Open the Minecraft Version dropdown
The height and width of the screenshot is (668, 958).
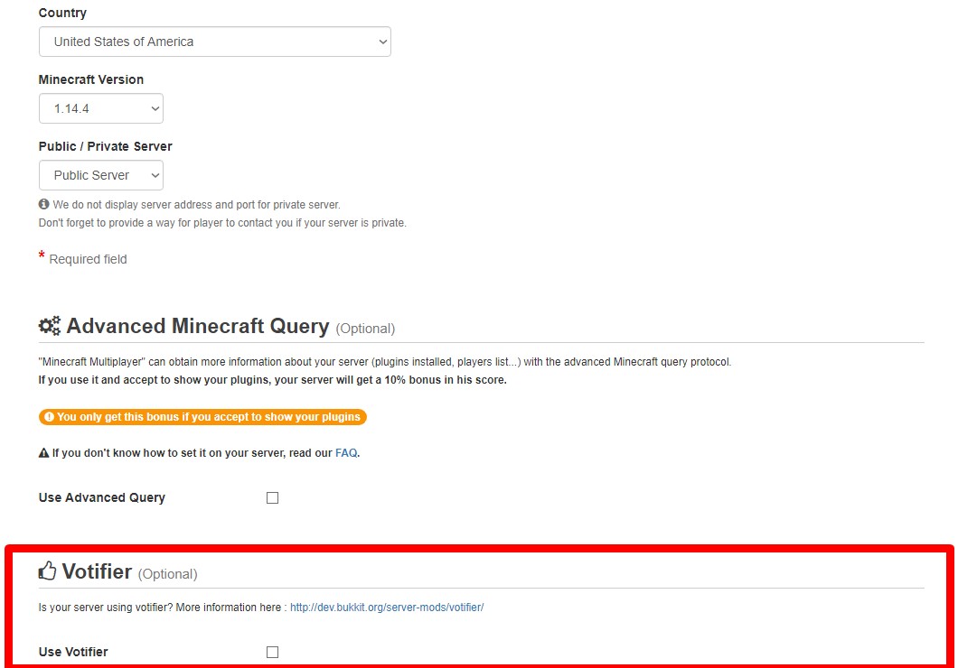point(101,108)
